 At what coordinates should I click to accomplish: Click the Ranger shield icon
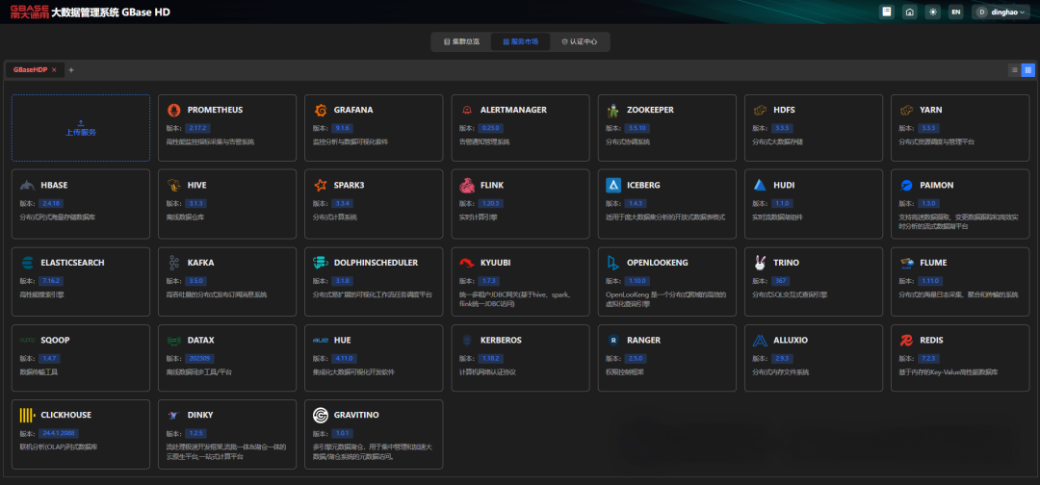tap(613, 340)
